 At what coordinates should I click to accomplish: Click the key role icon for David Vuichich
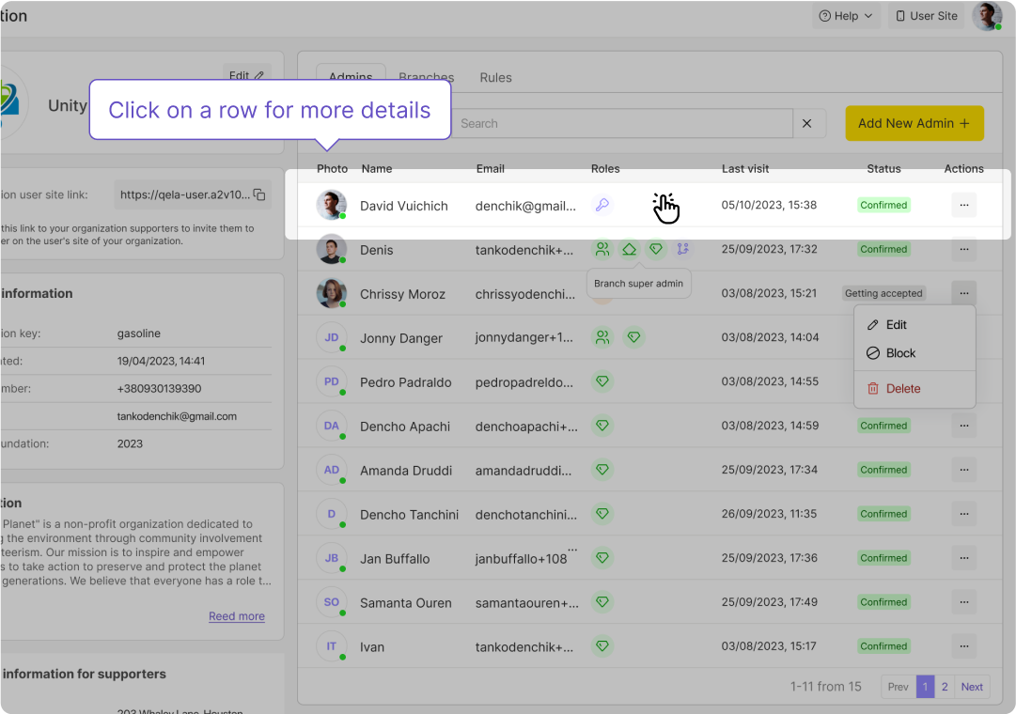[602, 205]
